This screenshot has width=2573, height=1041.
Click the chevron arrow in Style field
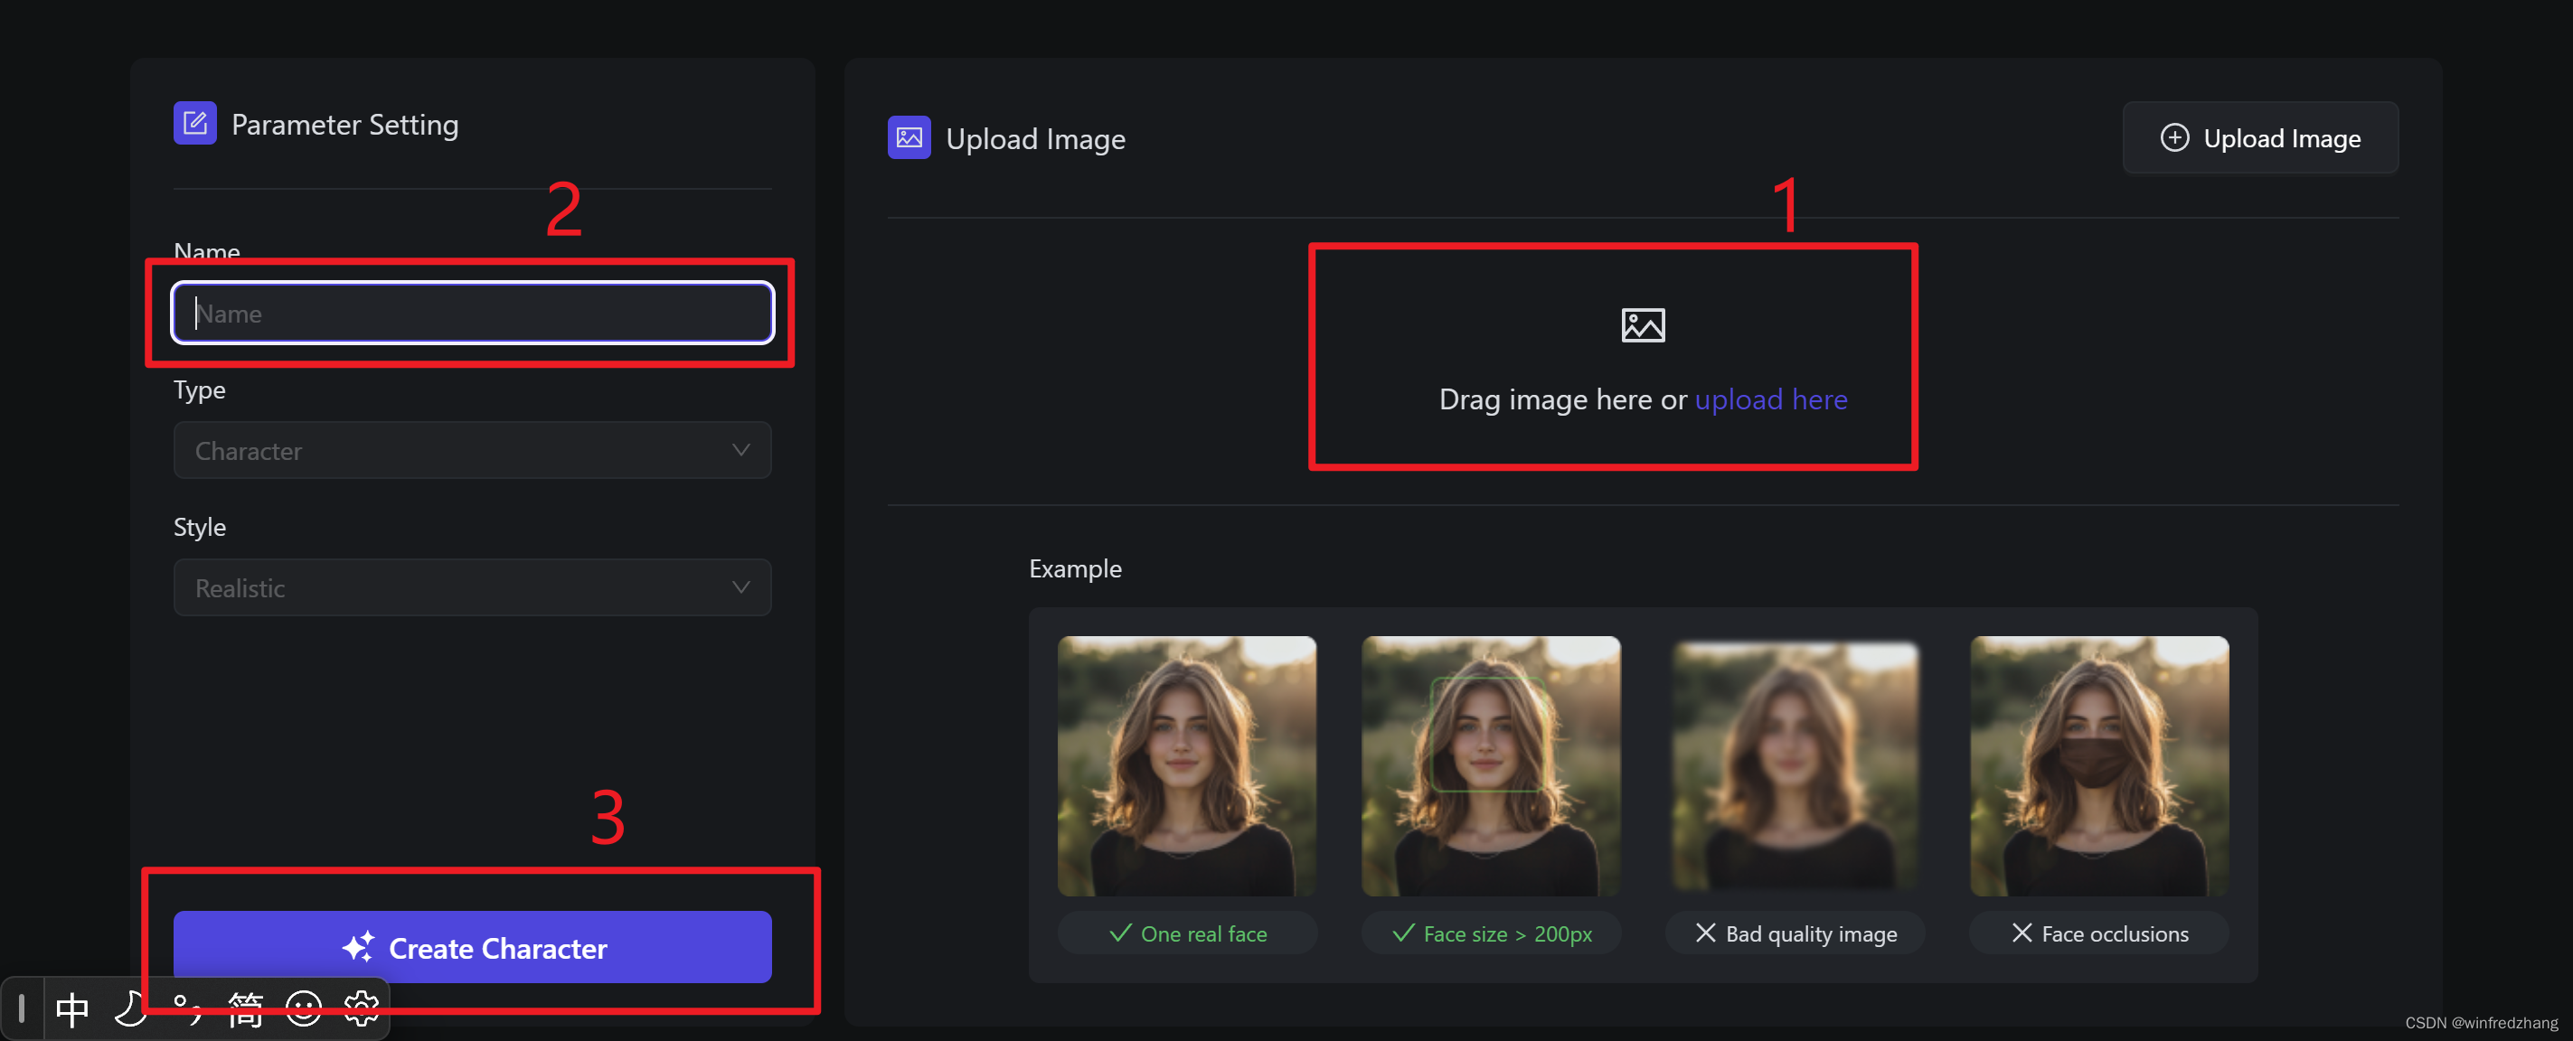(x=740, y=588)
